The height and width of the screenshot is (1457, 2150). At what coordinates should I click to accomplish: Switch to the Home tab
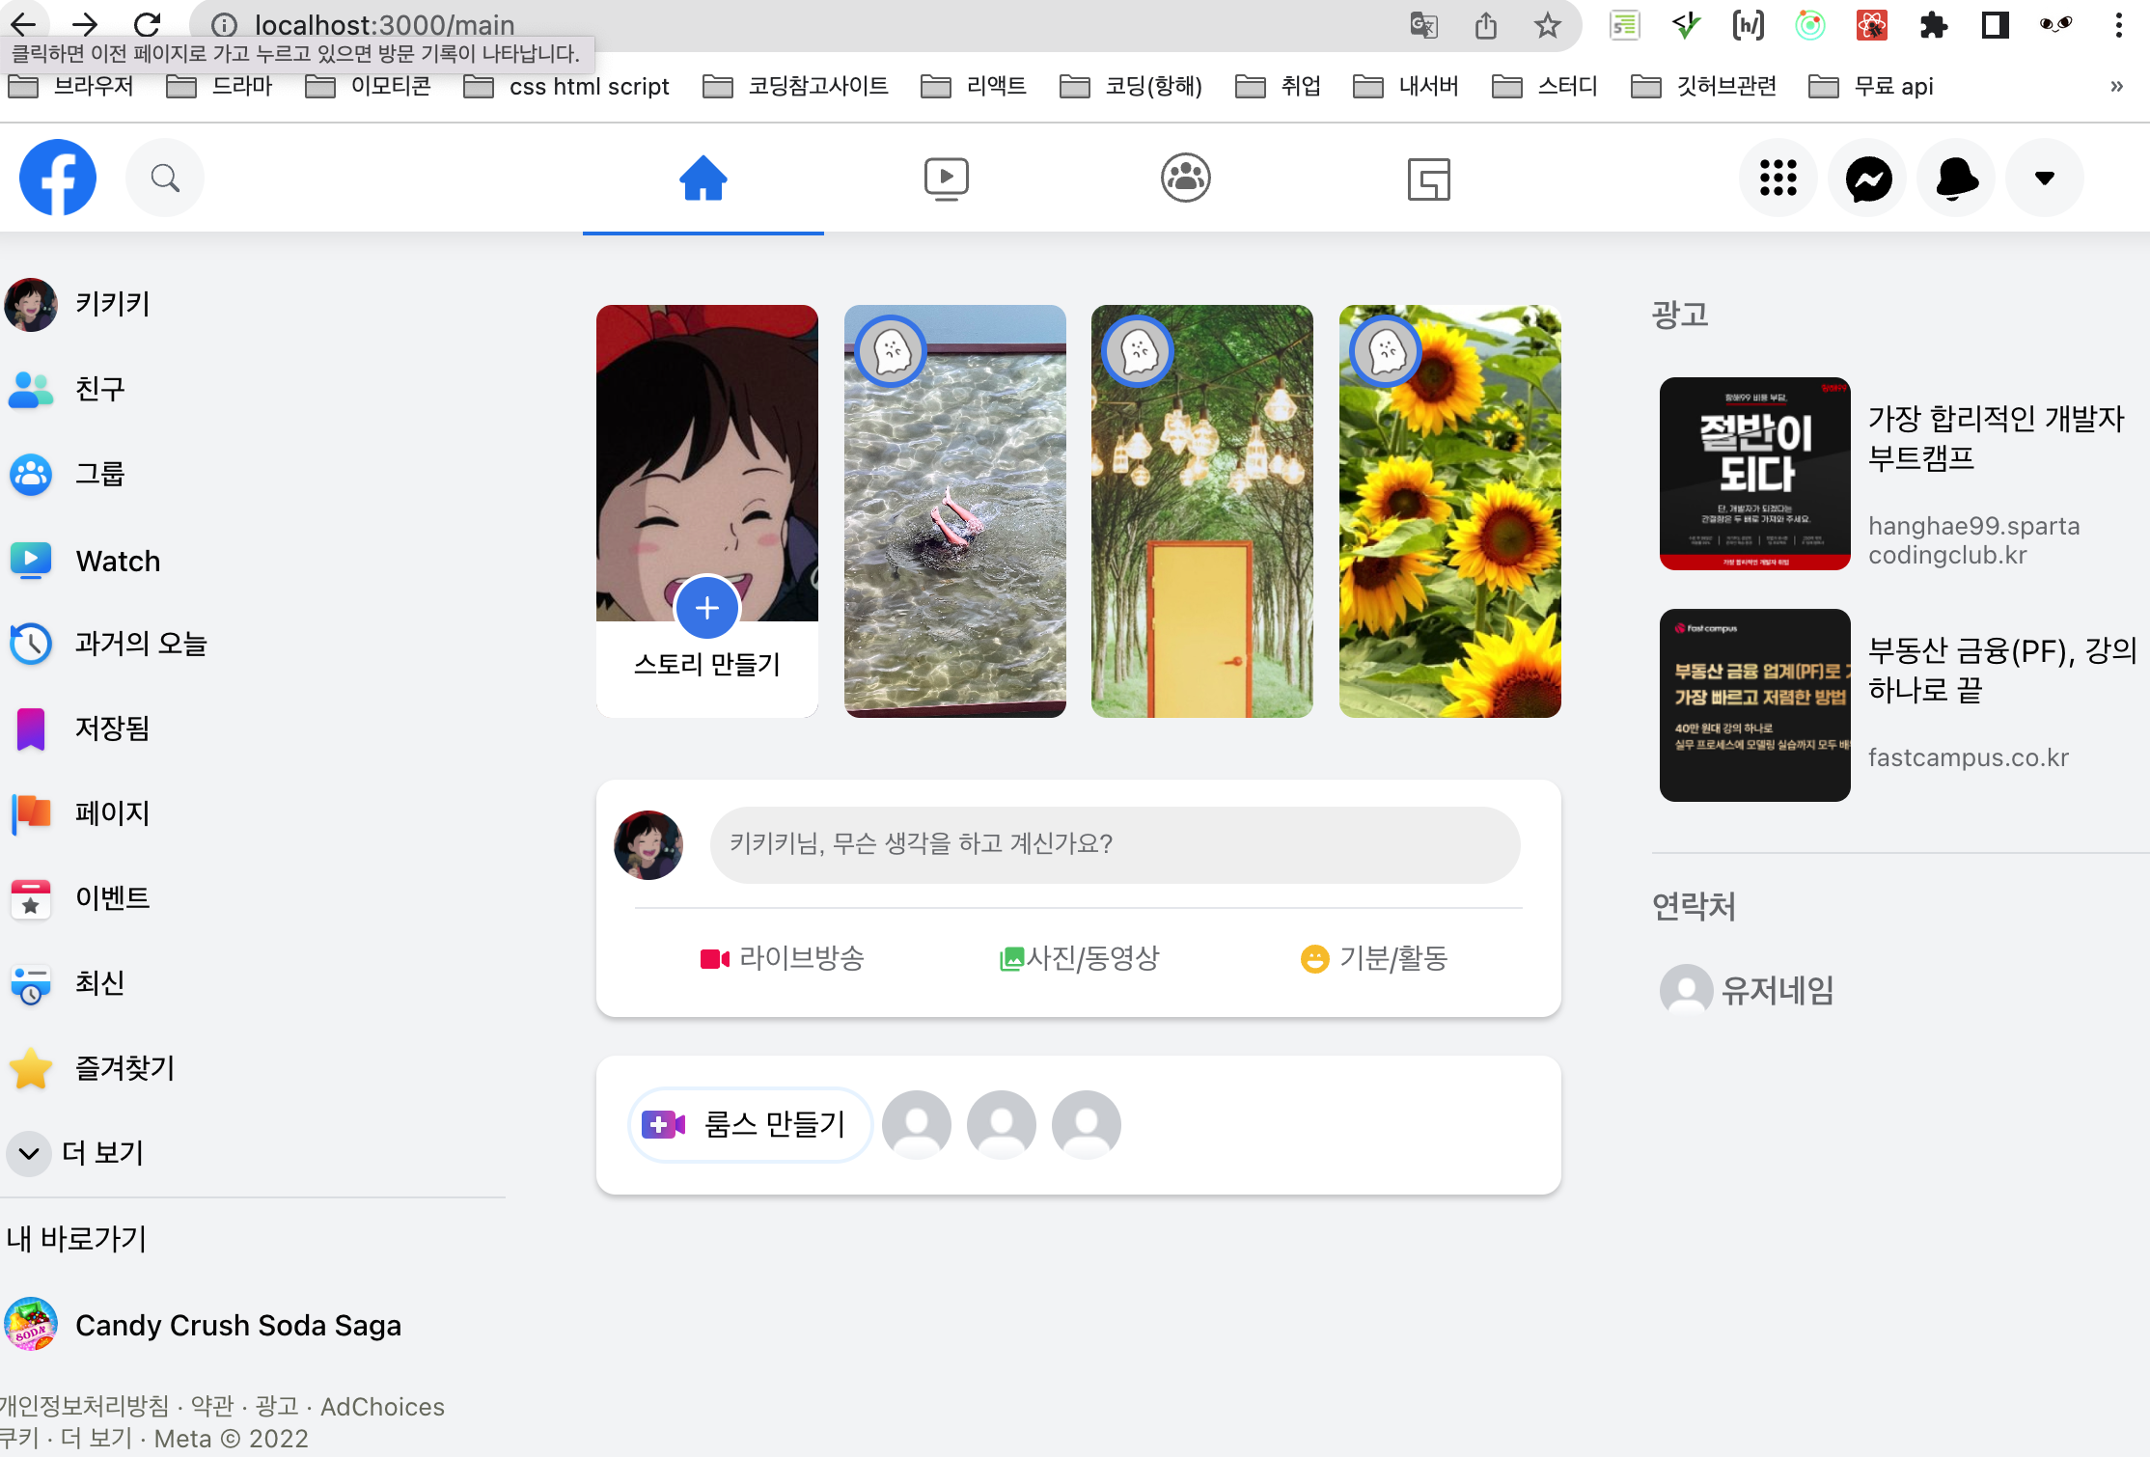pos(703,179)
